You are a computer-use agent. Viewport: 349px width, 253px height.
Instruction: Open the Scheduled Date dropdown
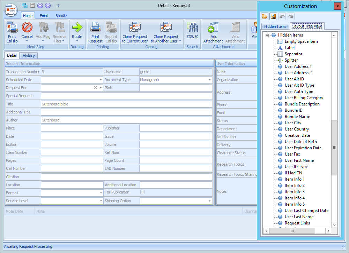(101, 80)
